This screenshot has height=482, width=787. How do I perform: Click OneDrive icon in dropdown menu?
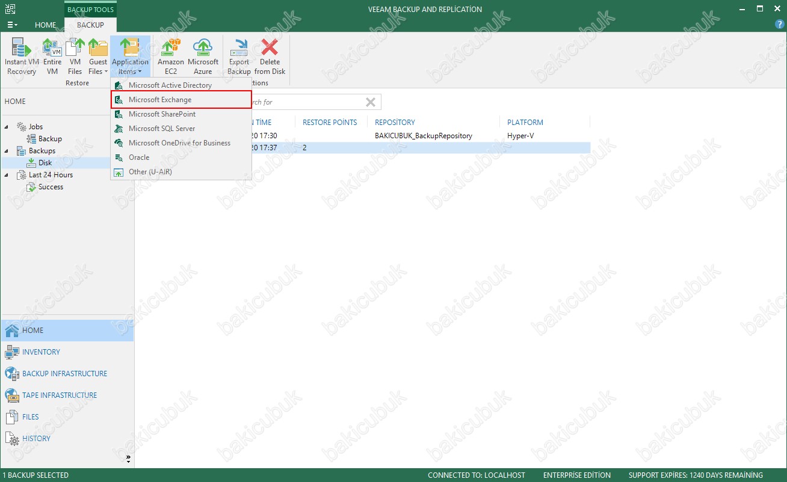(119, 143)
